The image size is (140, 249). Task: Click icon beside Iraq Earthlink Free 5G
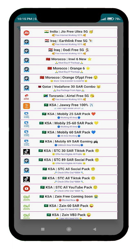click(x=26, y=42)
